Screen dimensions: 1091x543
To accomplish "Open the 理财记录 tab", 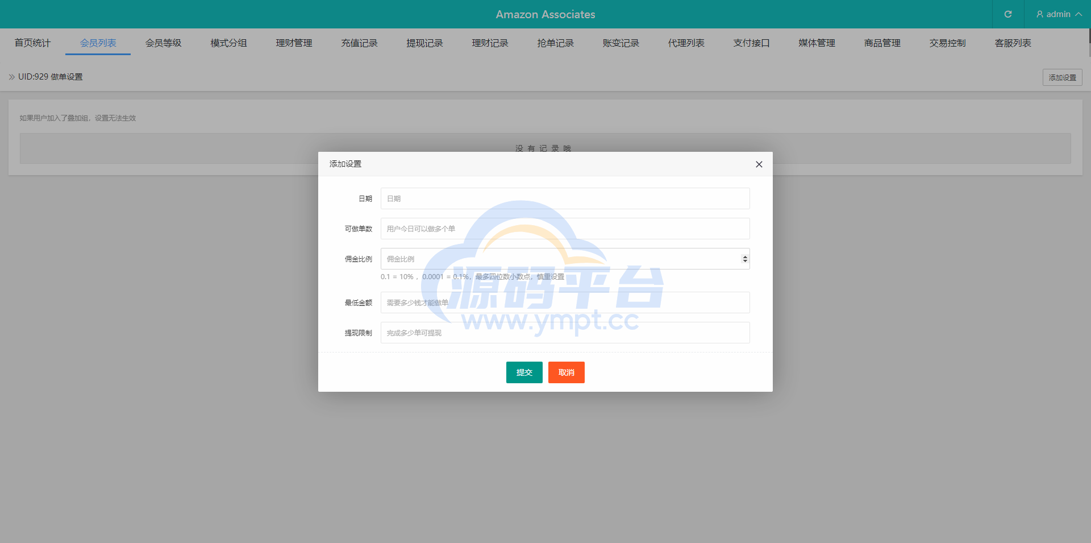I will click(x=490, y=43).
